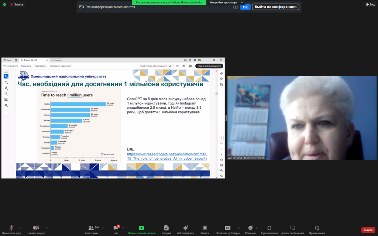Open the Чат chat panel
The height and width of the screenshot is (236, 378).
tap(116, 229)
